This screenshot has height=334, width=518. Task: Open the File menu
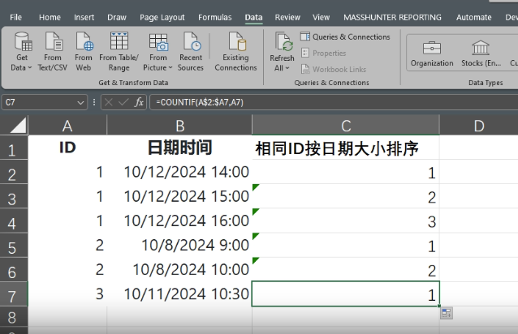[x=16, y=17]
